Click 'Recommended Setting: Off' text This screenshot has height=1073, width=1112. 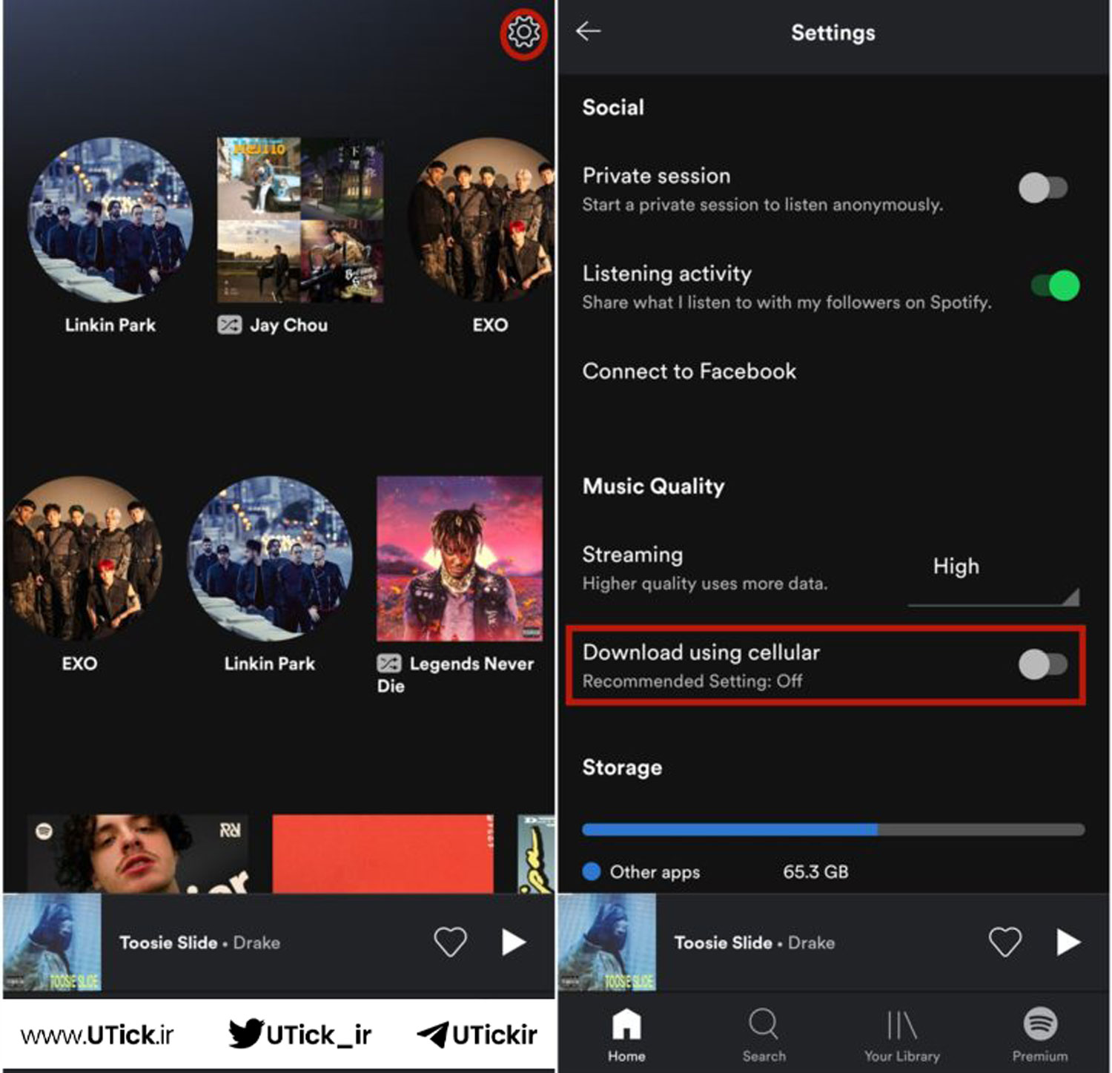click(x=692, y=681)
